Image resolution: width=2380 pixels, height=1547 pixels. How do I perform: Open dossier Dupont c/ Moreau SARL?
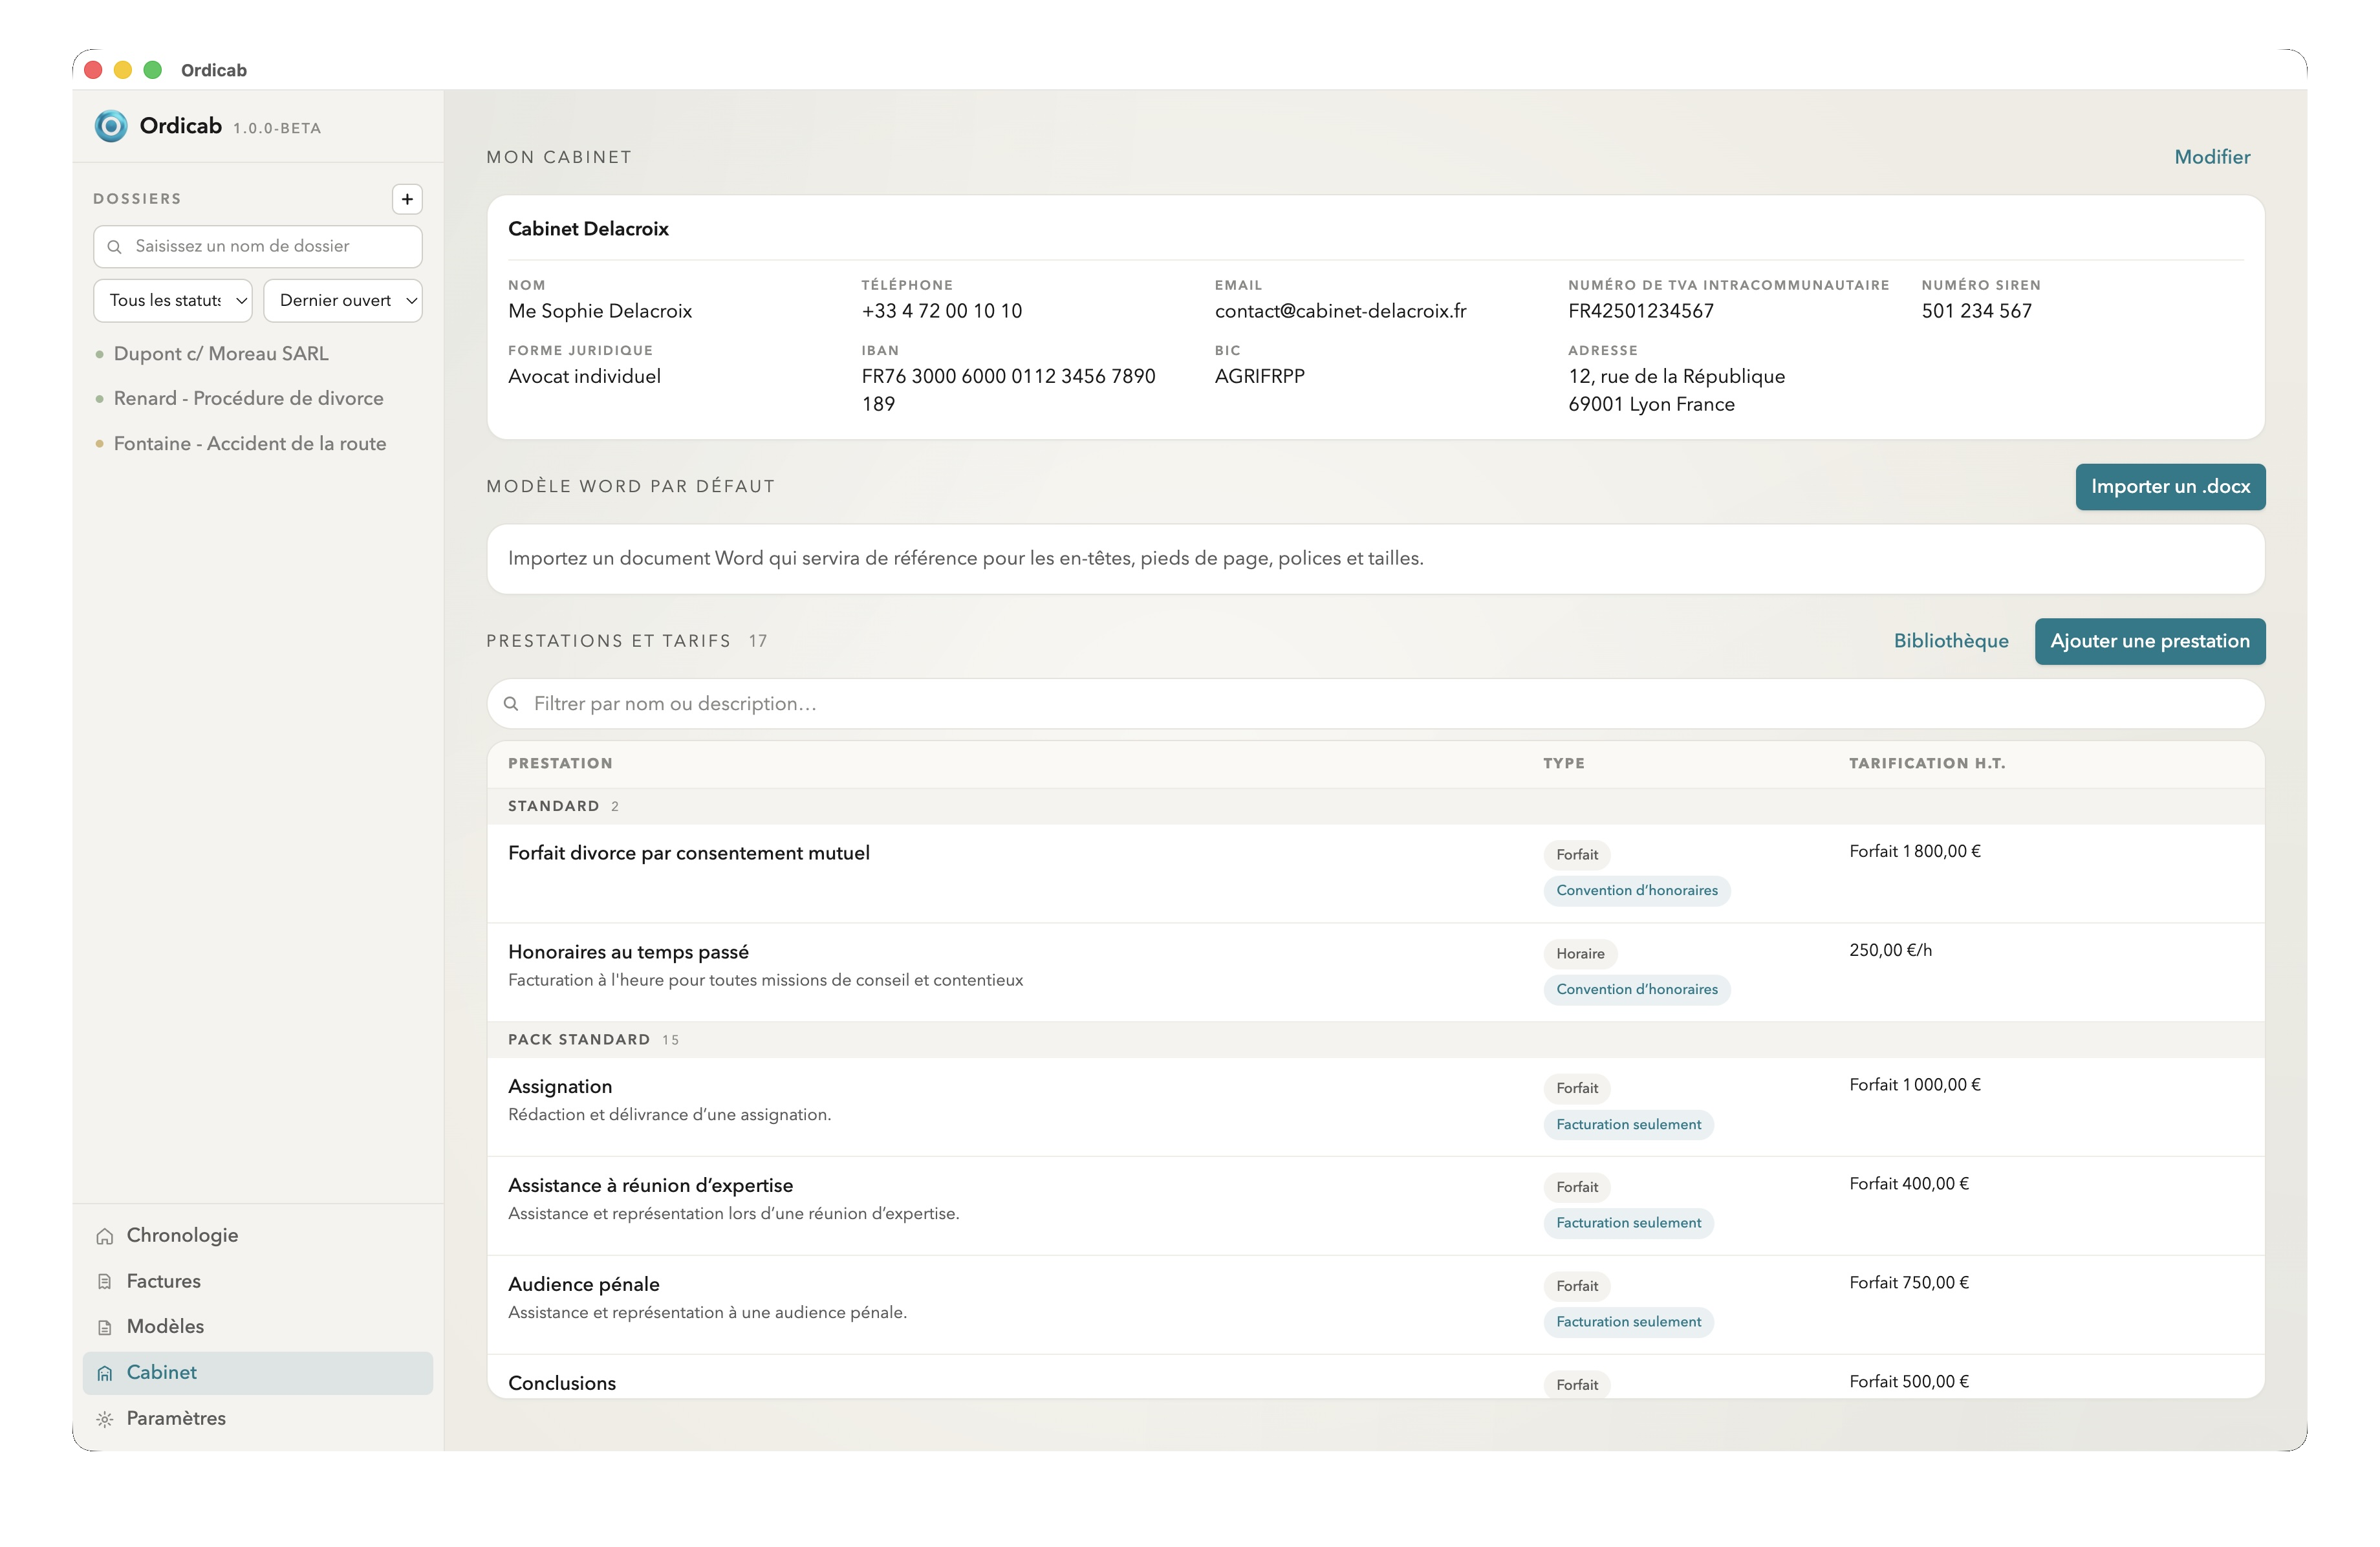point(221,354)
